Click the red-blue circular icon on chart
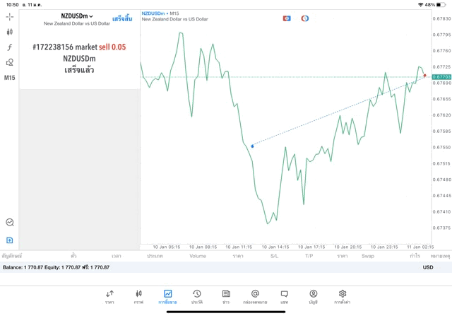Screen dimensions: 452x316 (x=305, y=18)
